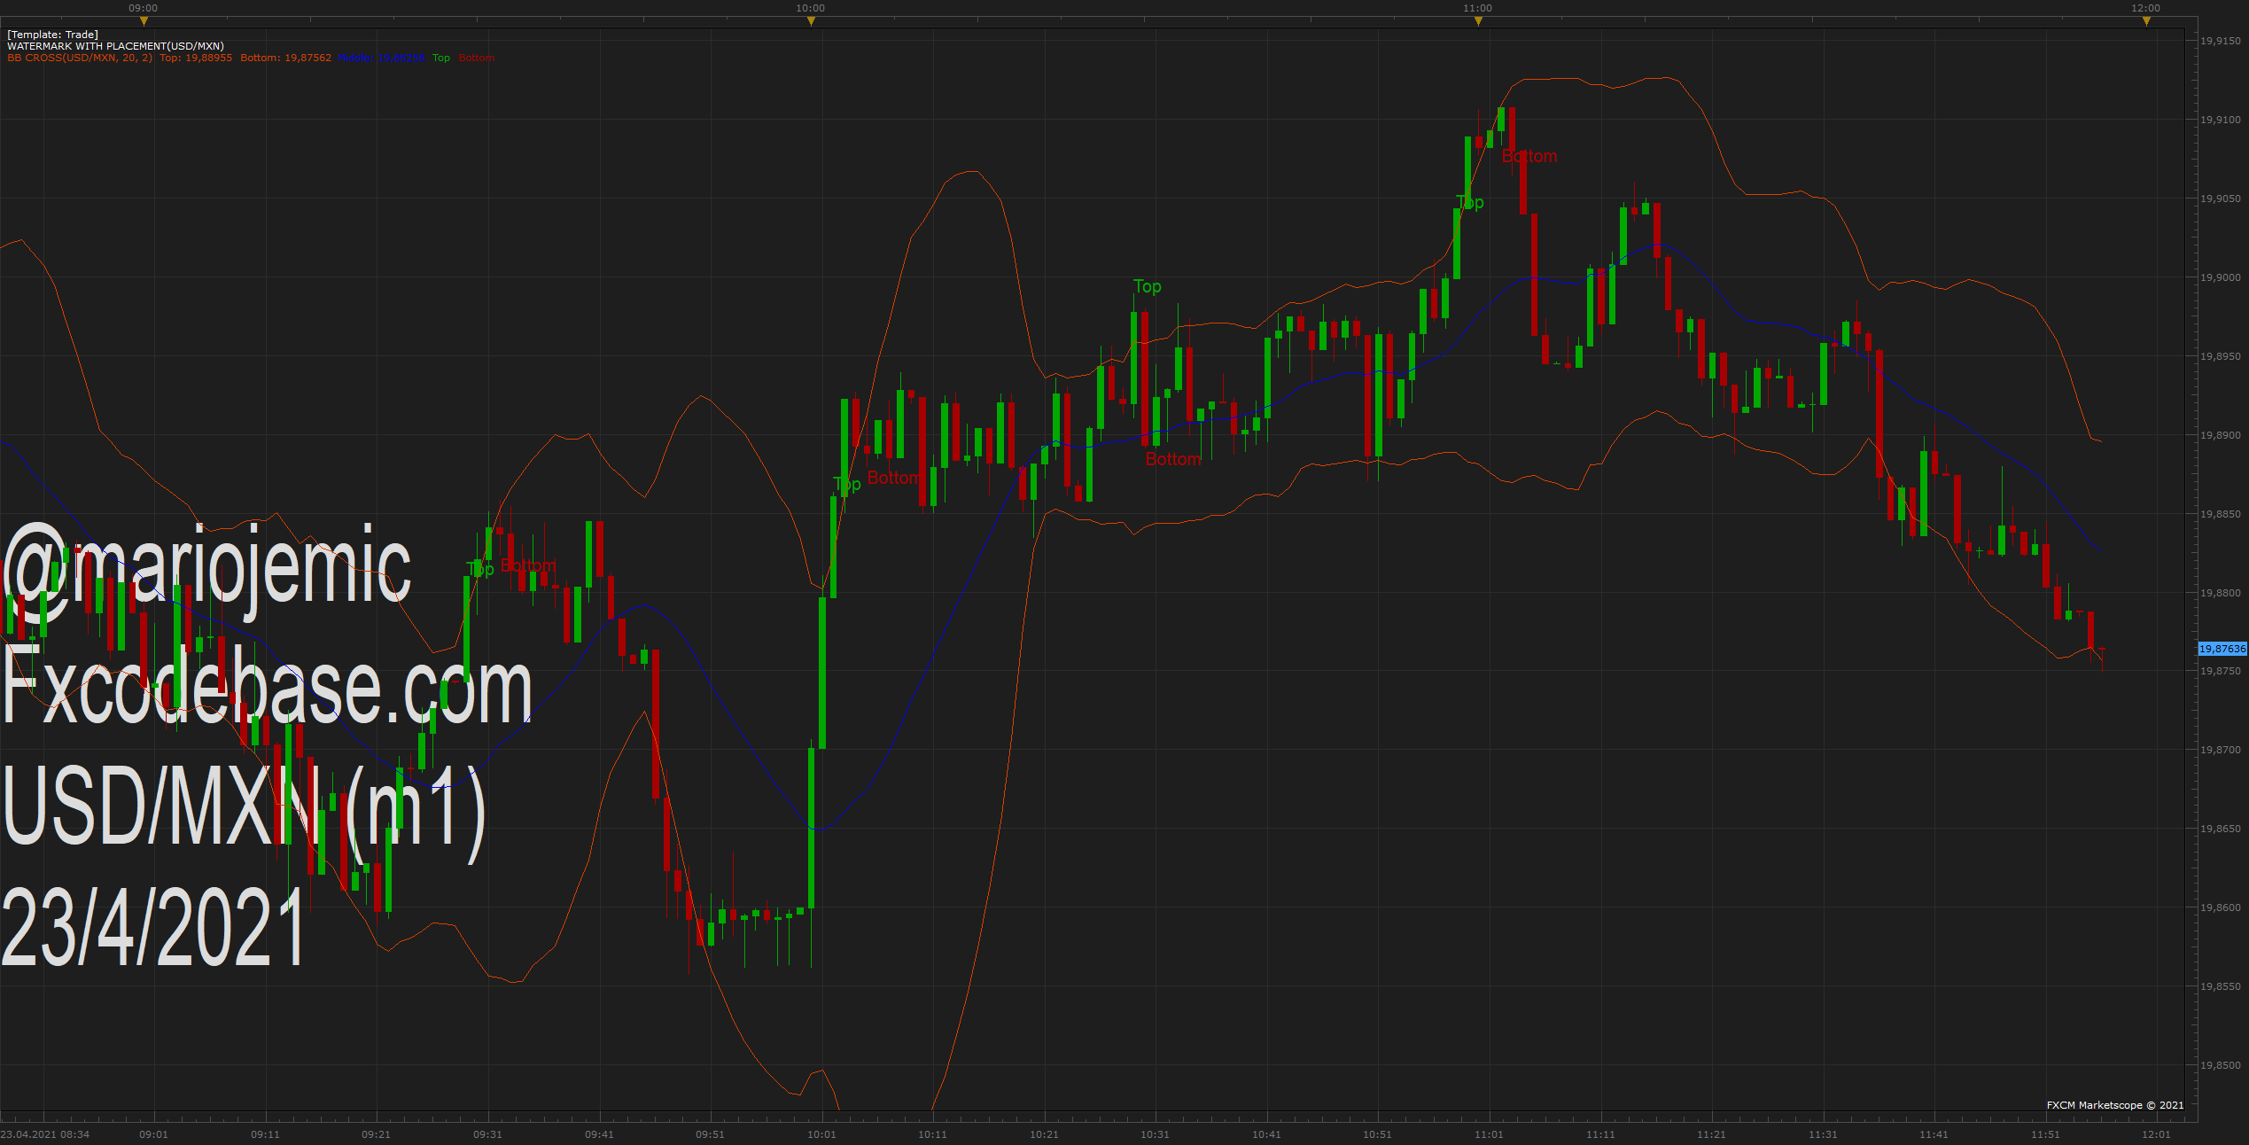Click the 'Top: 19,88955' legend value
The height and width of the screenshot is (1145, 2249).
(x=196, y=58)
